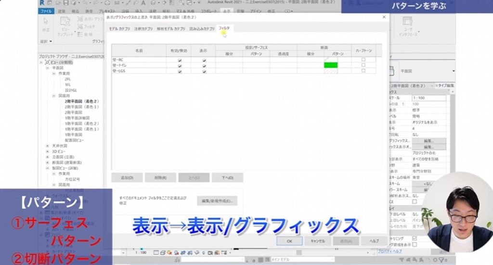Viewport: 493px width, 265px height.
Task: Click the 編集/新規作成(E)... button
Action: click(x=217, y=200)
